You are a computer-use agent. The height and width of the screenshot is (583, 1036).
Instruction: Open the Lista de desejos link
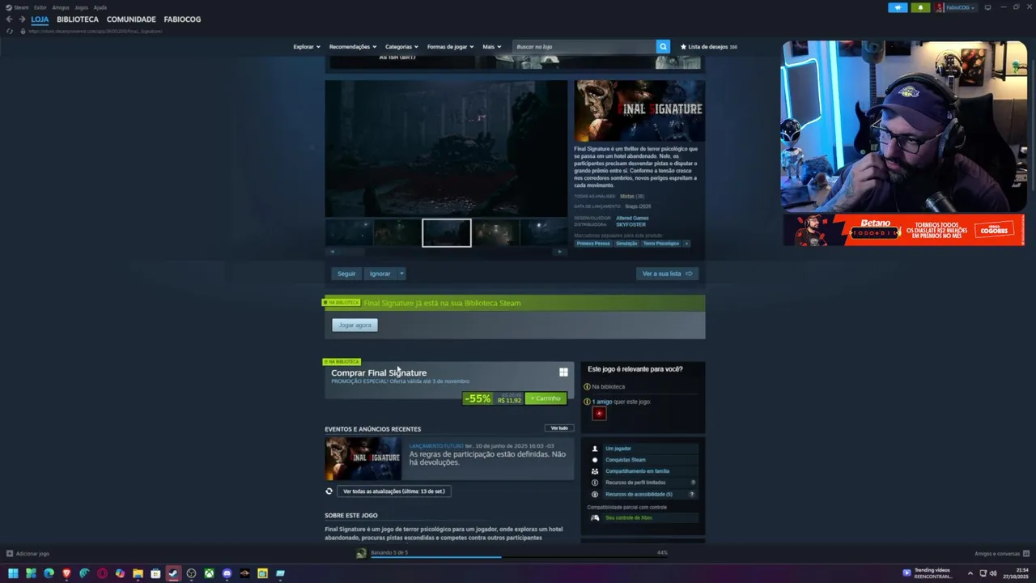point(709,47)
